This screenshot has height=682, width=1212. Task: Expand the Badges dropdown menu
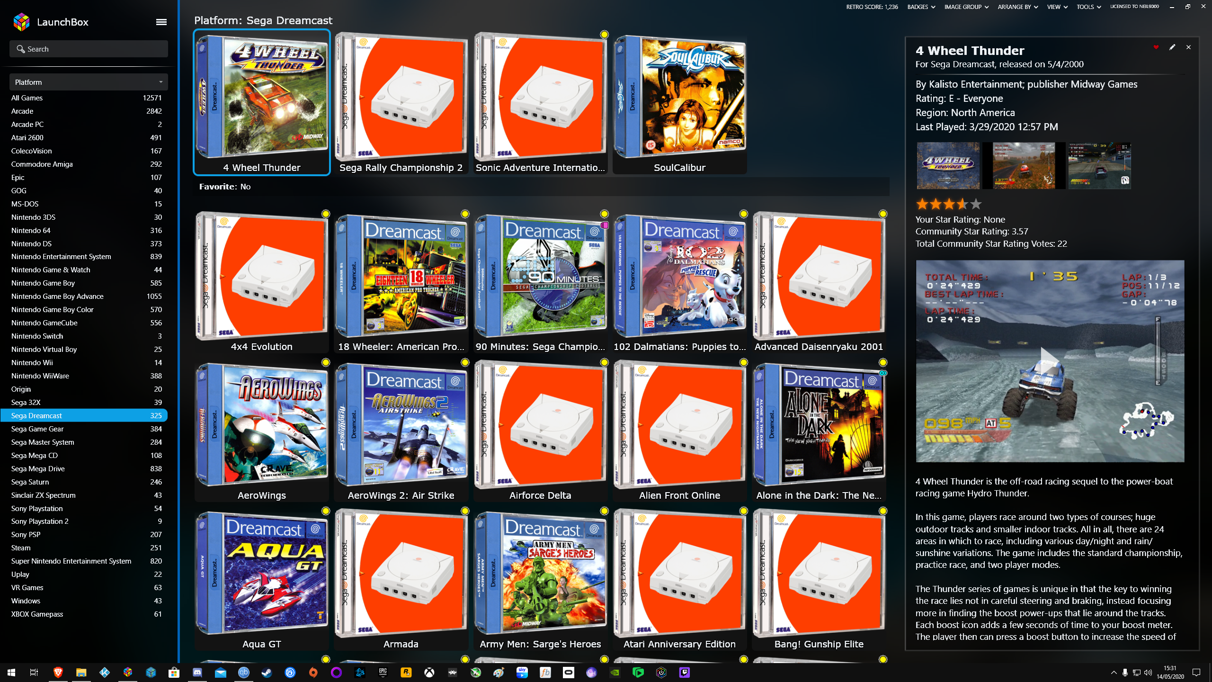click(x=921, y=7)
